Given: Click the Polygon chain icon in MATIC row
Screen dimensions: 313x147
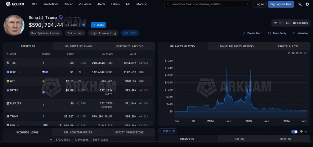Looking at the screenshot, I should 44,92.
